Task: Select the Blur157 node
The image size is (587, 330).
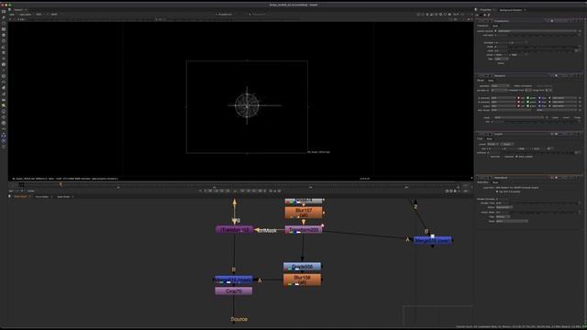Action: pos(304,213)
